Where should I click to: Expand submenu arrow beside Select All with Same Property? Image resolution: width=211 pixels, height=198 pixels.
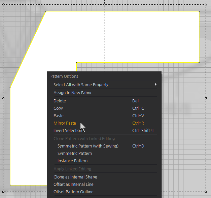tap(156, 85)
